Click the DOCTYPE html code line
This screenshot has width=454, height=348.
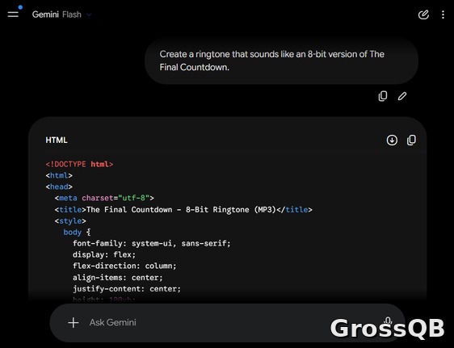(x=79, y=164)
